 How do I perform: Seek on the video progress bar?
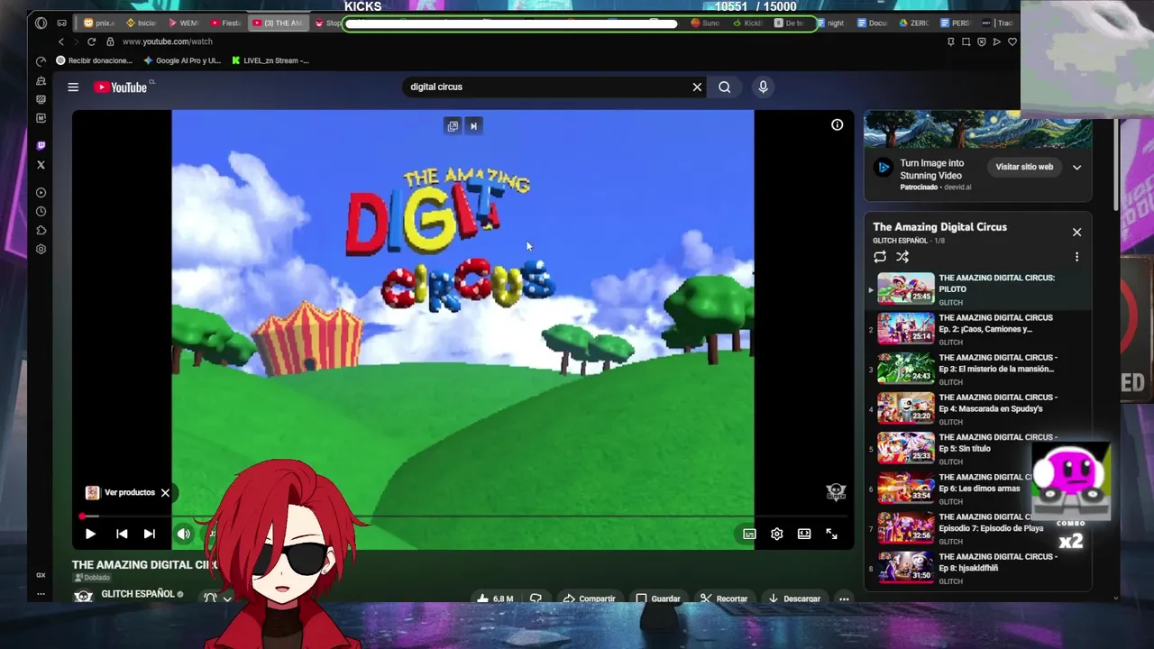click(463, 516)
